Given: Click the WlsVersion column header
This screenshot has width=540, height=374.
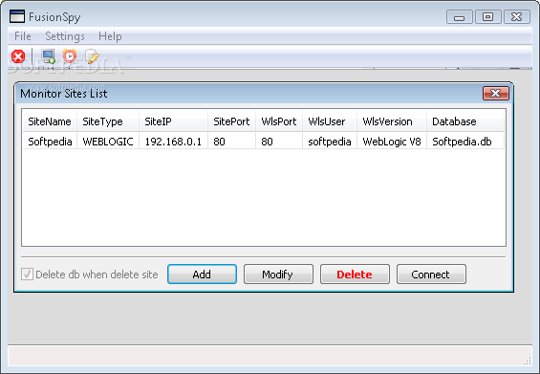Looking at the screenshot, I should click(392, 121).
